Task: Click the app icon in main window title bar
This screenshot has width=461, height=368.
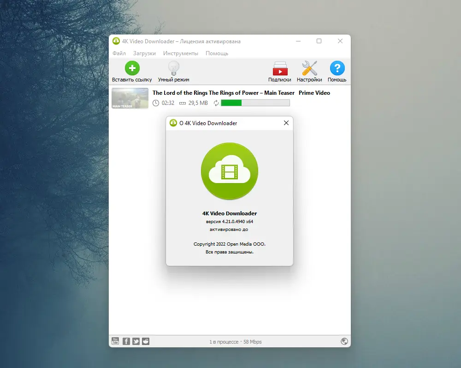Action: [x=116, y=41]
